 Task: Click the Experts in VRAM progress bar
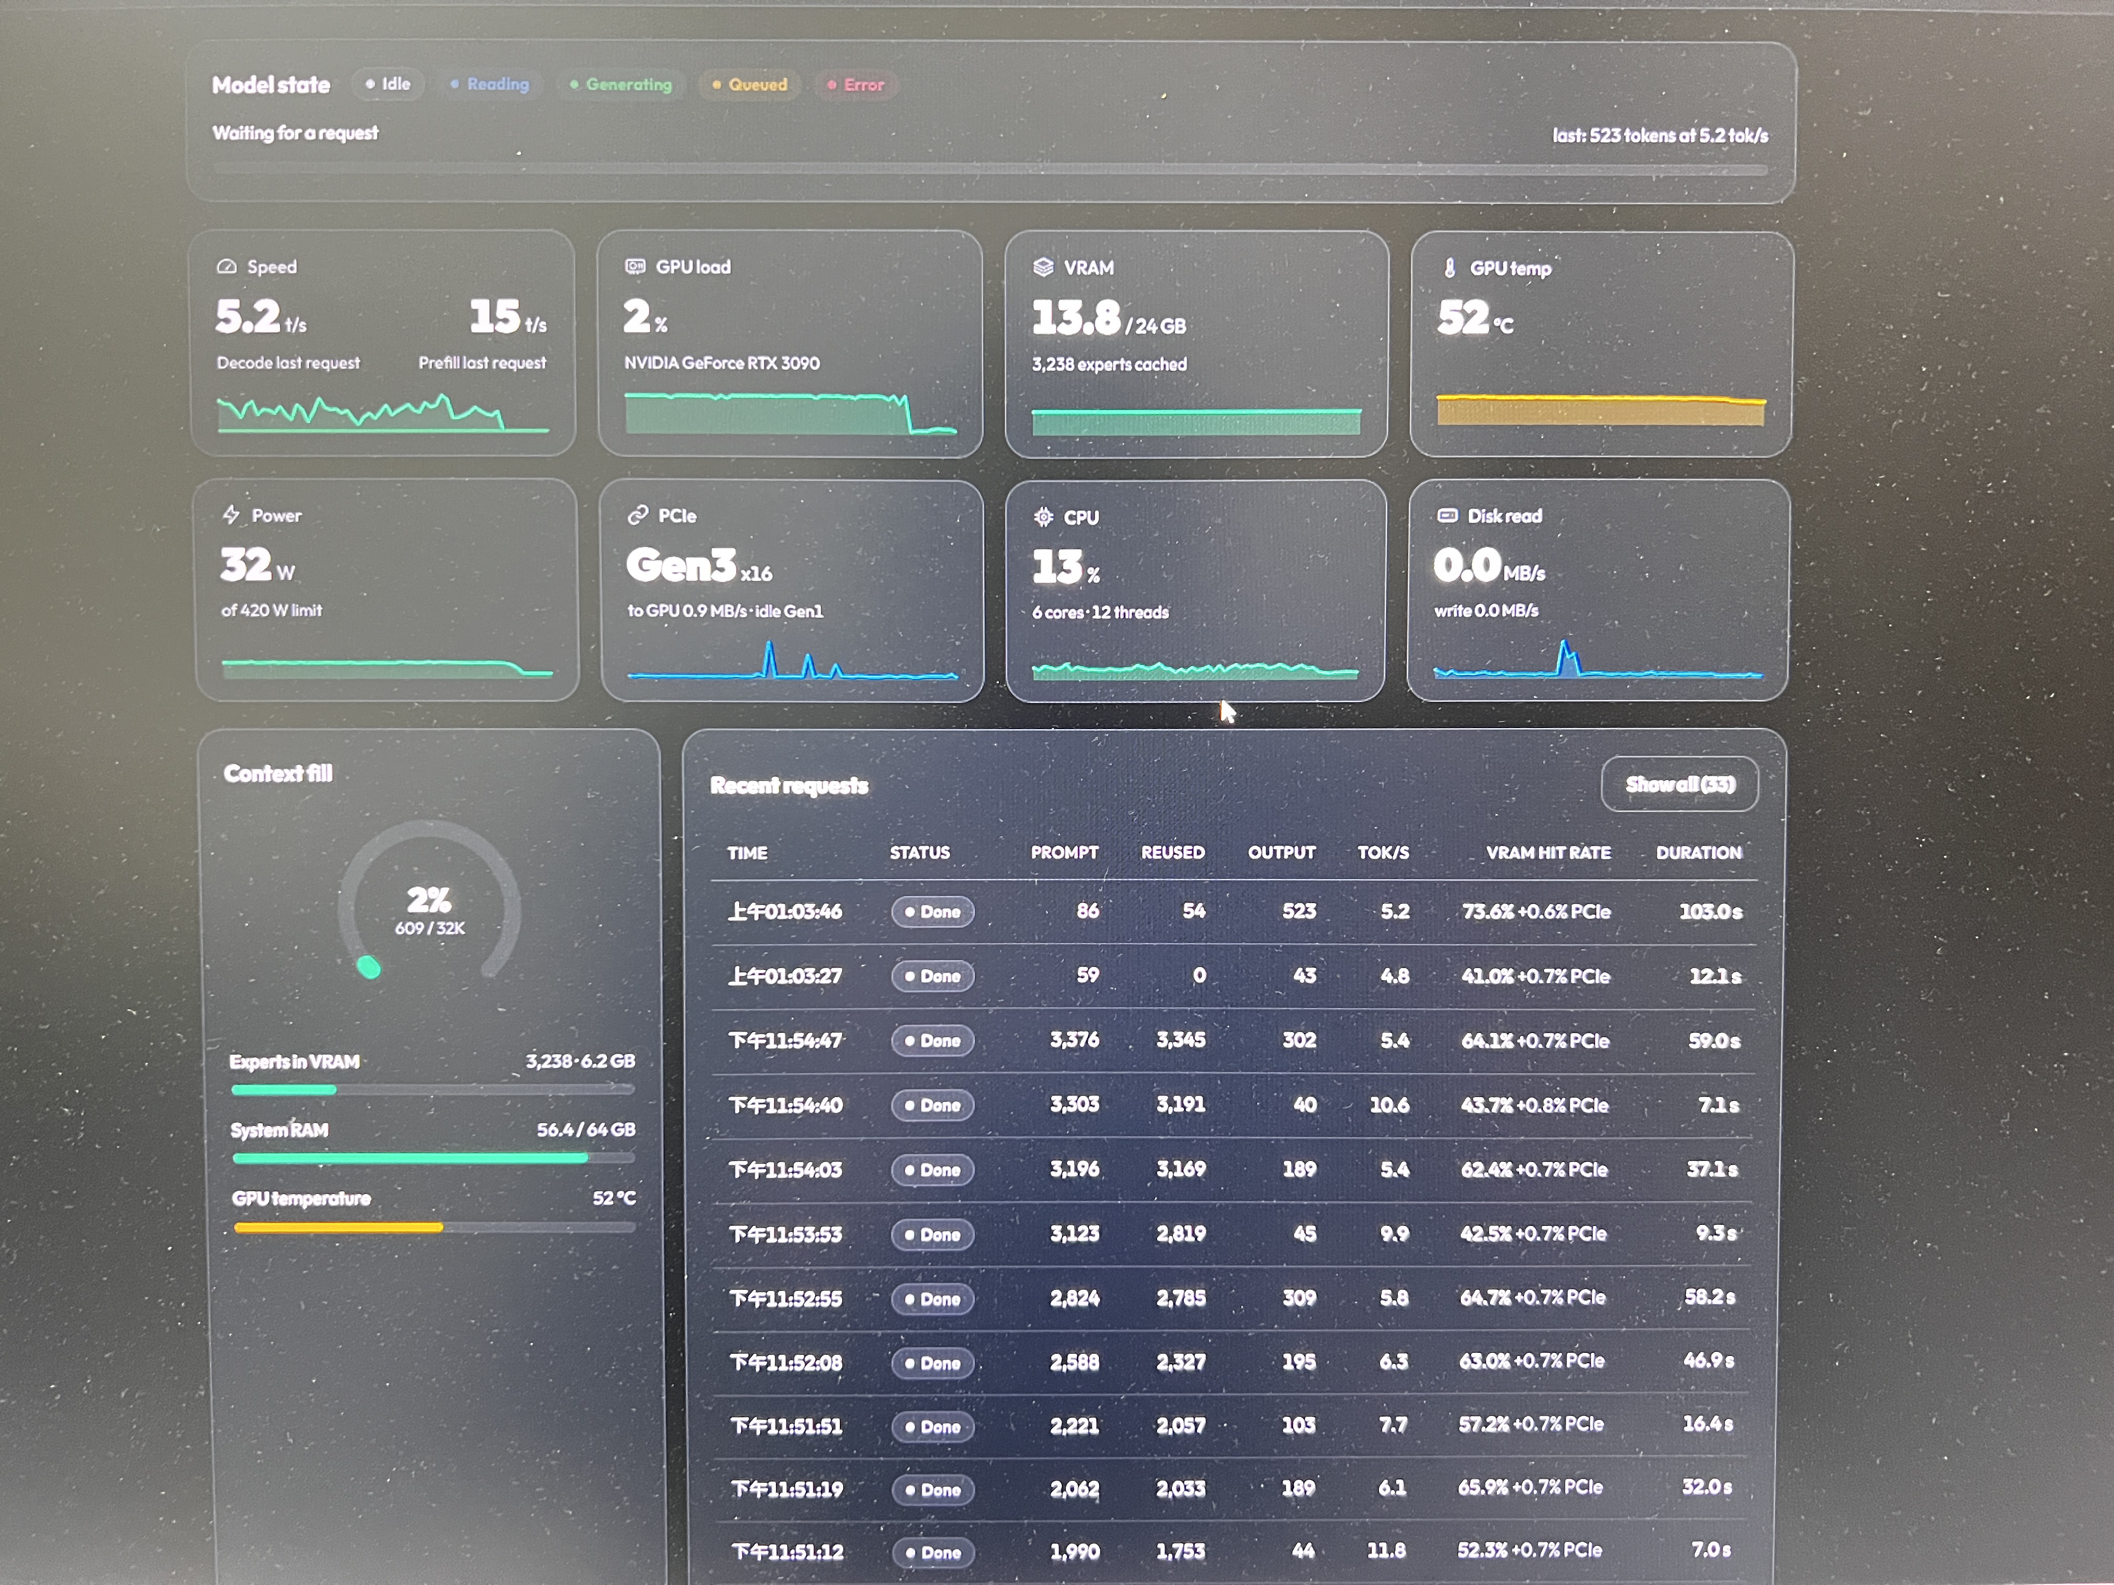[x=433, y=1089]
